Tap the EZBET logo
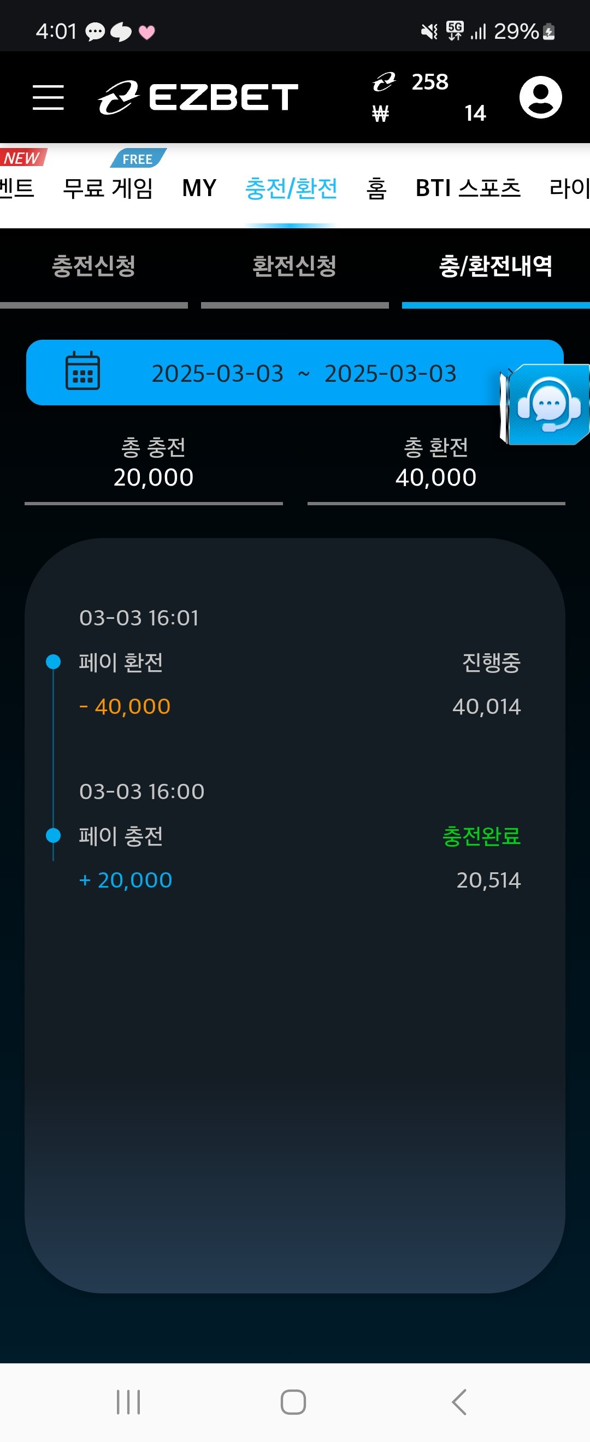The height and width of the screenshot is (1442, 590). [198, 97]
